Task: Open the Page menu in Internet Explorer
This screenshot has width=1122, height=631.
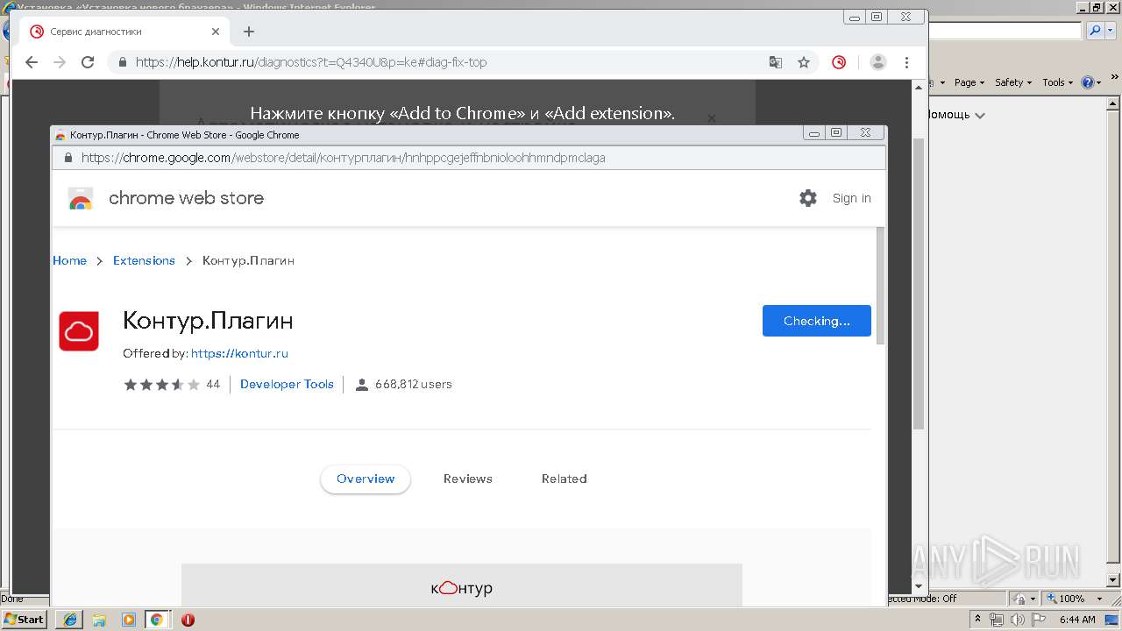Action: tap(969, 82)
